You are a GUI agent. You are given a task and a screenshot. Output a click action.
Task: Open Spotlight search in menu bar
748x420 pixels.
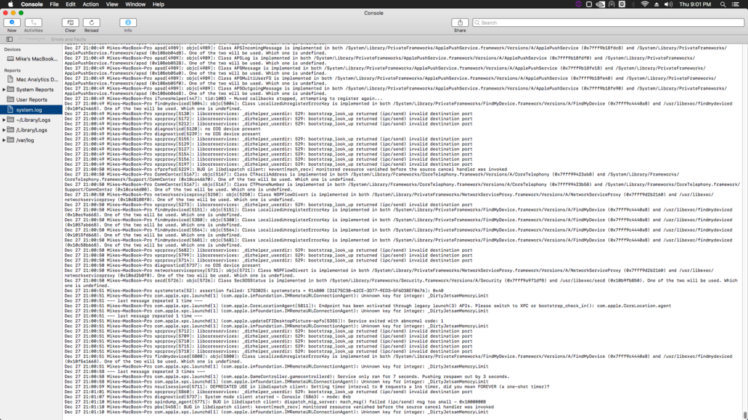pos(724,4)
